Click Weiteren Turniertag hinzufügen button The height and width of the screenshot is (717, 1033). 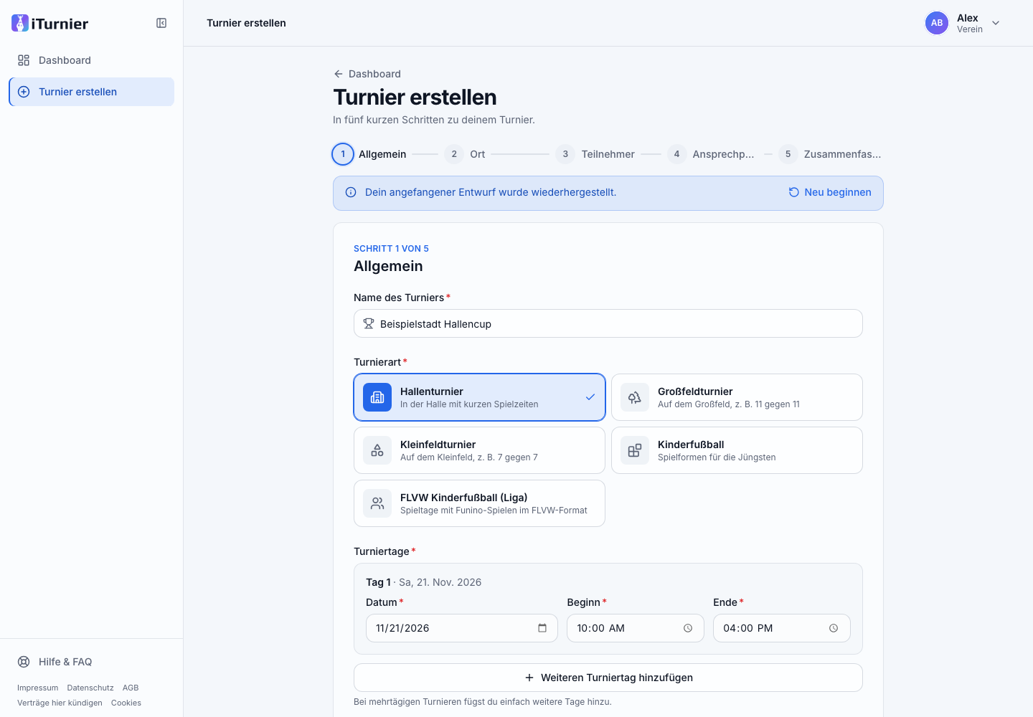tap(608, 678)
